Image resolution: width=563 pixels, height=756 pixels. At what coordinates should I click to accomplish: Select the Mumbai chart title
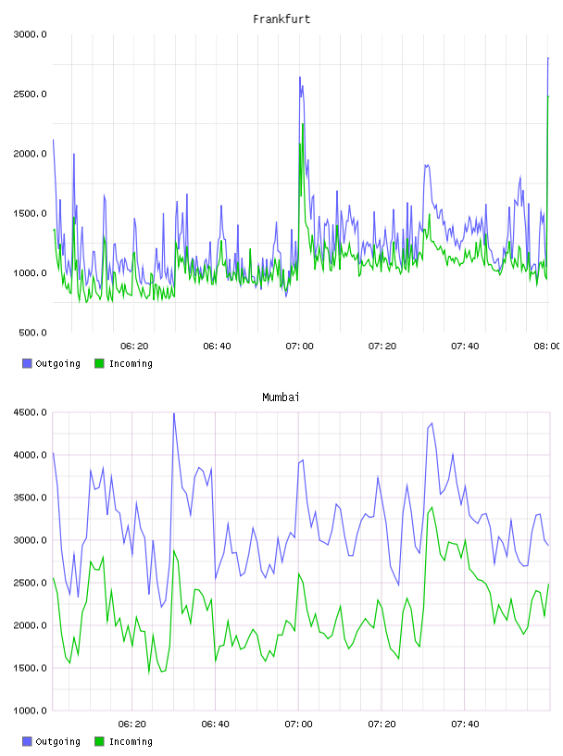pyautogui.click(x=281, y=397)
